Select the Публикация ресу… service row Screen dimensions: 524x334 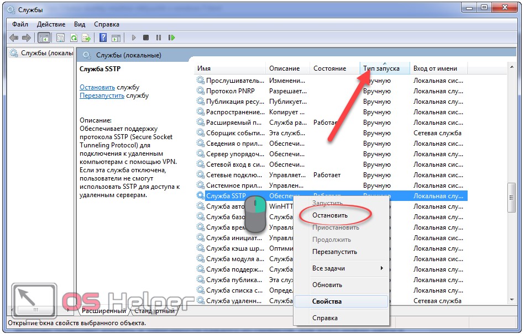(x=331, y=102)
